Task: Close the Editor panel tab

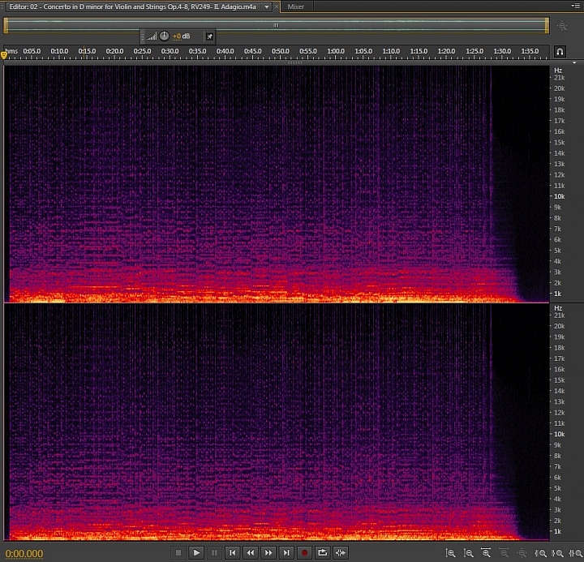Action: pos(277,6)
